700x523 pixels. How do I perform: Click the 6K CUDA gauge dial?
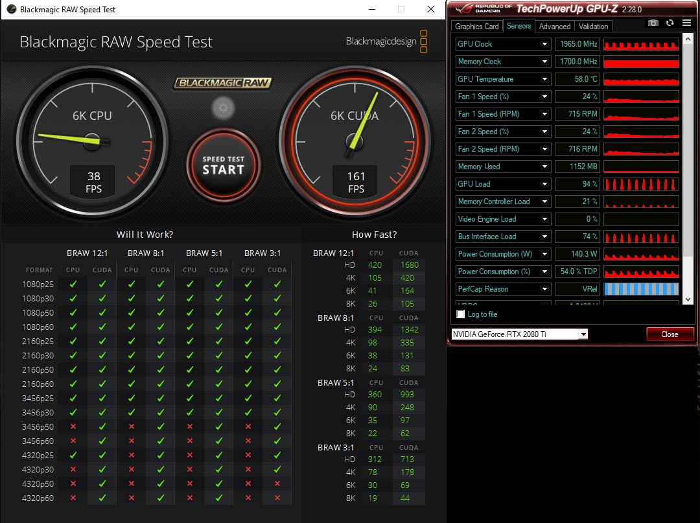pyautogui.click(x=355, y=142)
